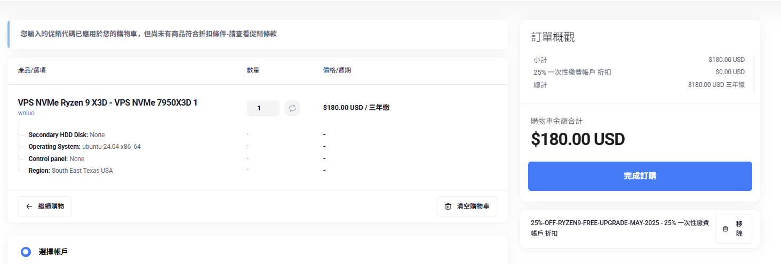Click the 訂單概觀 heading
781x264 pixels.
(553, 37)
